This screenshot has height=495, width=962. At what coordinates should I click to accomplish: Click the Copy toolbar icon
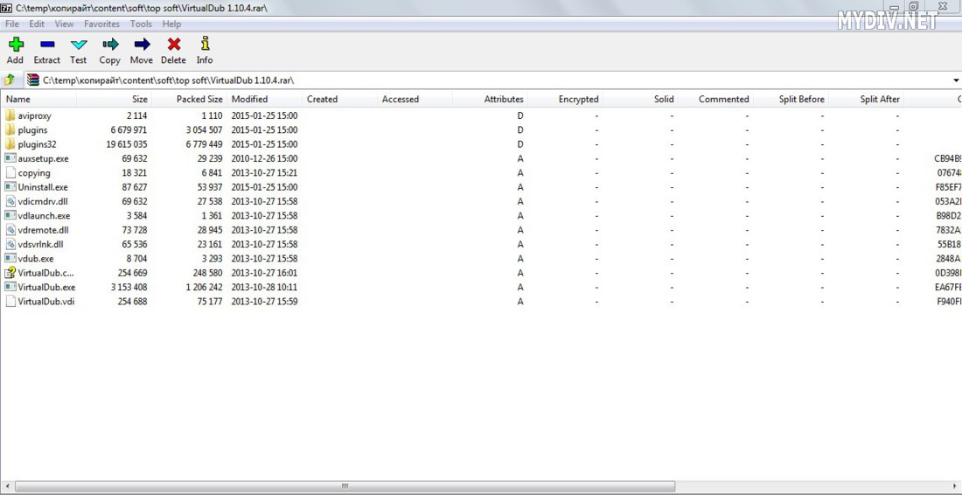click(110, 44)
